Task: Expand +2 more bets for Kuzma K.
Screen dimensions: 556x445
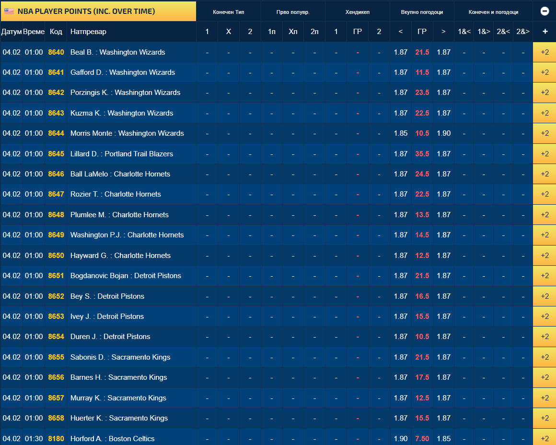Action: [544, 113]
